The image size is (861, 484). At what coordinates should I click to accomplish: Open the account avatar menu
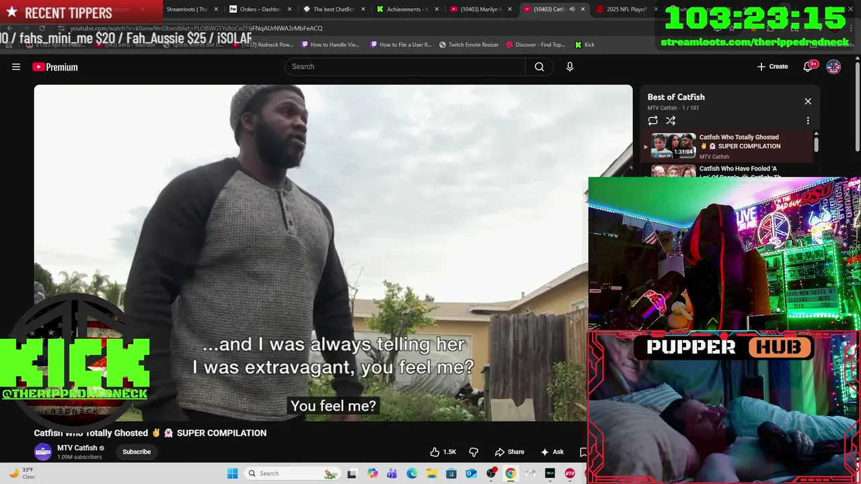pos(833,67)
